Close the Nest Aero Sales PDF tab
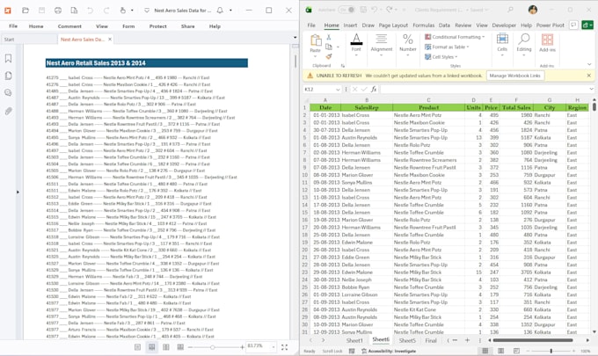Screen dimensions: 598x356 tap(110, 39)
